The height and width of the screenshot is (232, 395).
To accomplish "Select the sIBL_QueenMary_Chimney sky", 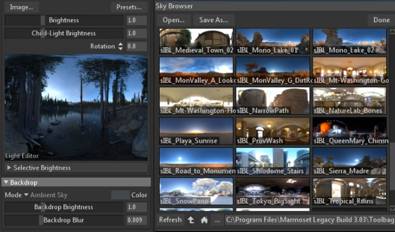I will 350,131.
